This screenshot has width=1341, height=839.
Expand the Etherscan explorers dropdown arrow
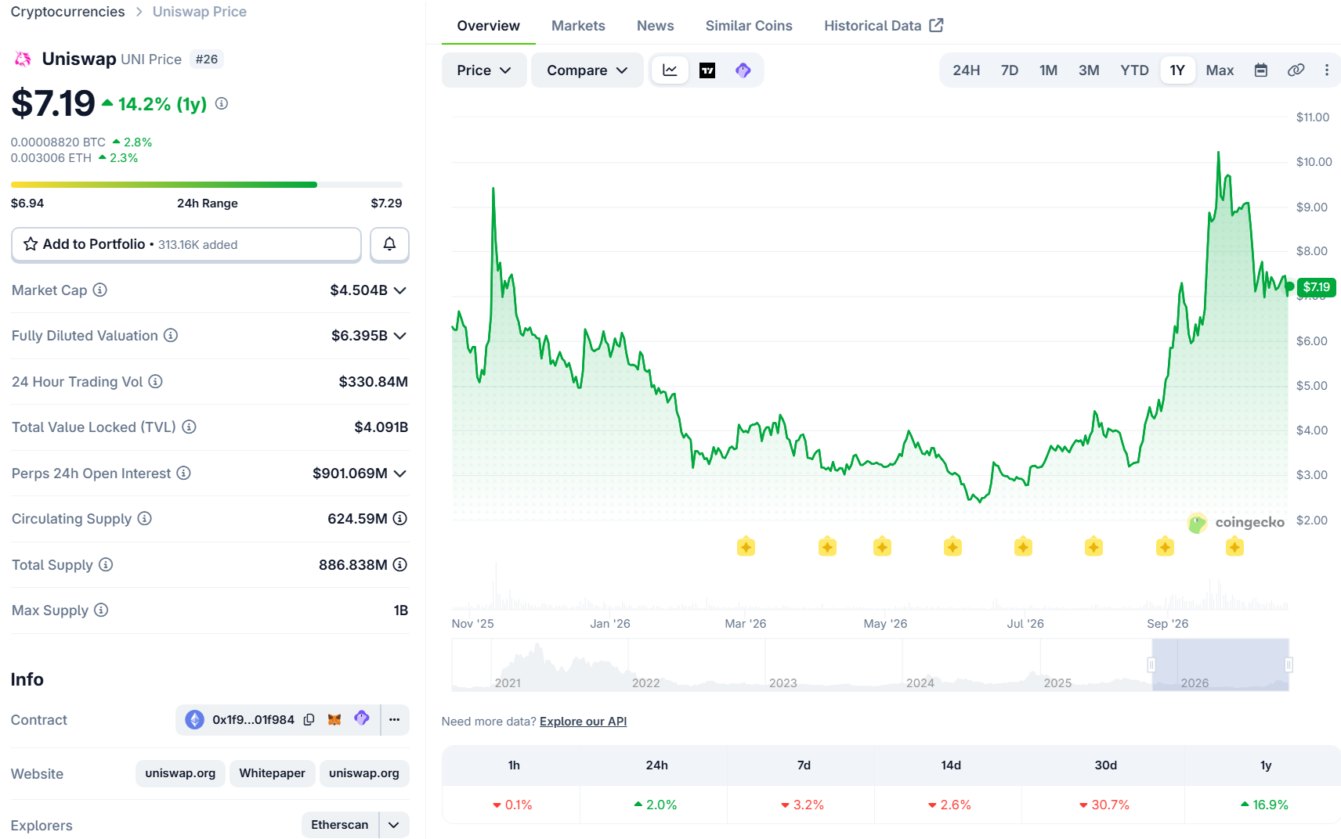(x=394, y=825)
